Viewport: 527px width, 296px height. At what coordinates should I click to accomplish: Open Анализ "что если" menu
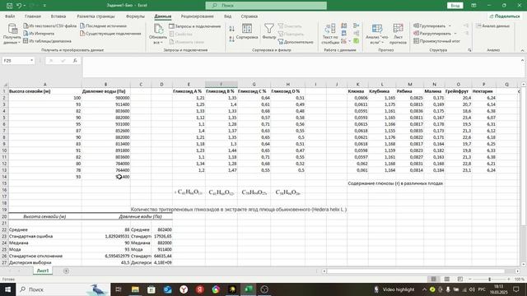[x=377, y=34]
